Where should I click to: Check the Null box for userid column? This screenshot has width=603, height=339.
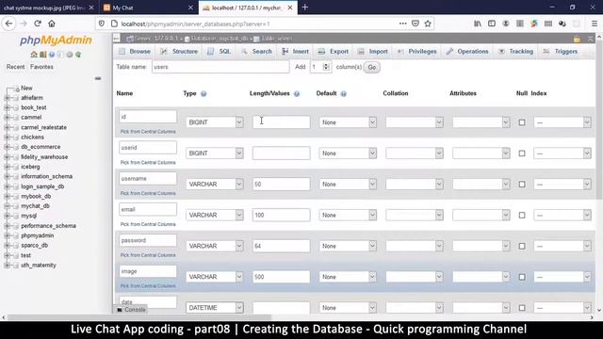522,153
